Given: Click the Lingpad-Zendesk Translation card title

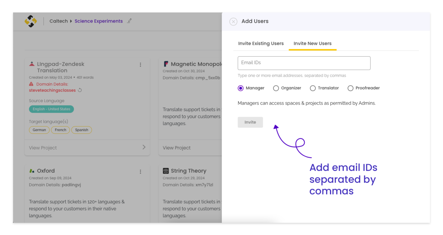Looking at the screenshot, I should click(x=61, y=67).
